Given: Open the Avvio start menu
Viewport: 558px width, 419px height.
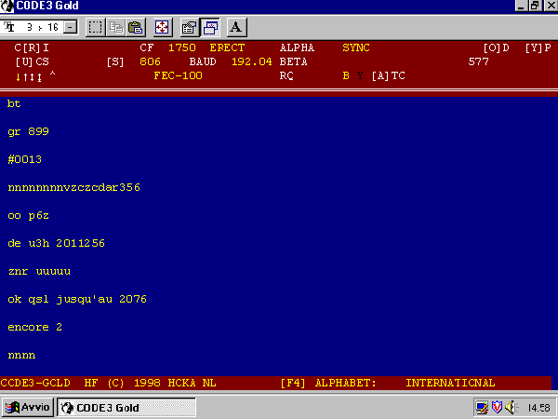Looking at the screenshot, I should pos(29,408).
